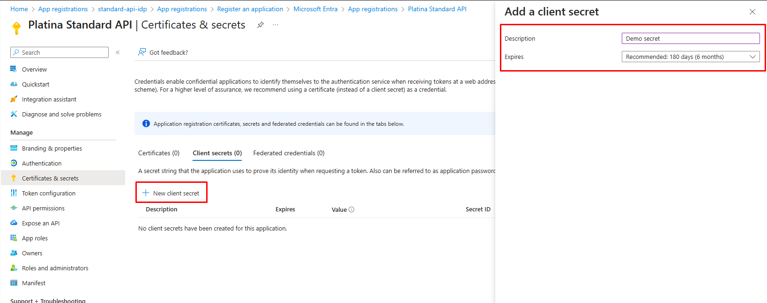Expand the Expires duration dropdown
Viewport: 767px width, 303px height.
[690, 57]
